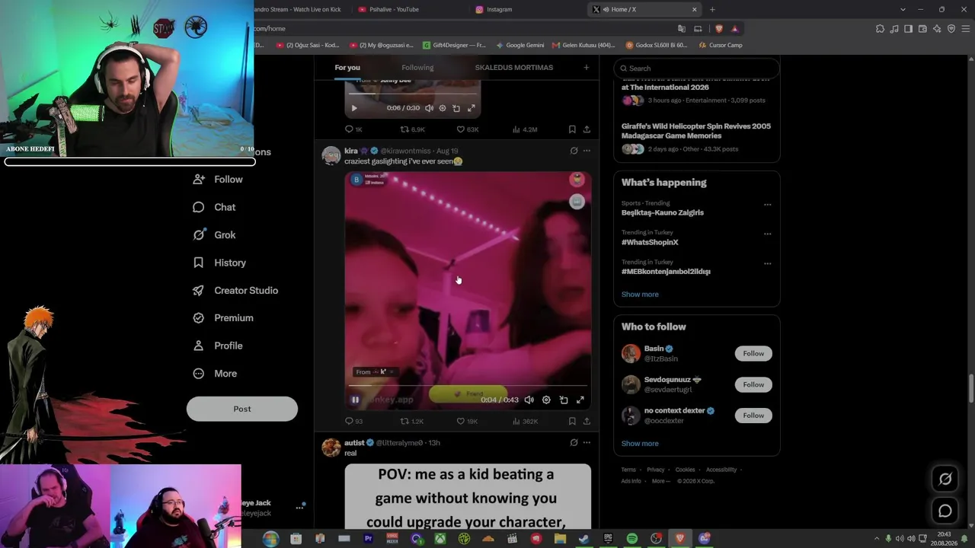This screenshot has width=975, height=548.
Task: Mute the kira video volume icon
Action: click(529, 400)
